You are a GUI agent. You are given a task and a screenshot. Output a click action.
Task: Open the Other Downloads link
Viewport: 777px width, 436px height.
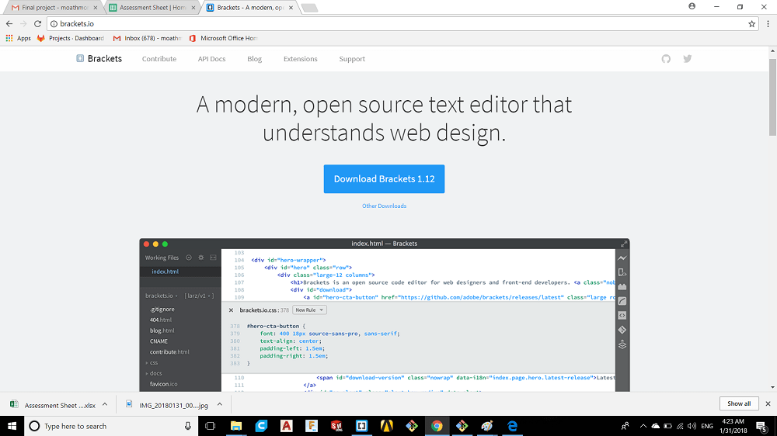(384, 206)
